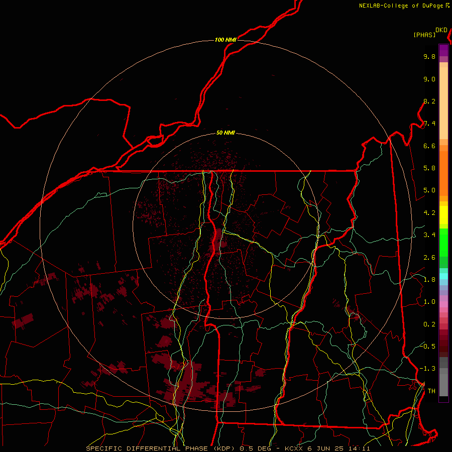
Task: Click the [PHAS] units label
Action: [424, 35]
